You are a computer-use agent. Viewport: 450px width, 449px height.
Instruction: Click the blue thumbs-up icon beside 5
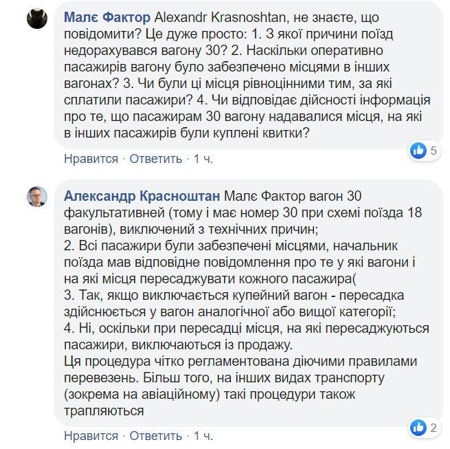point(418,151)
